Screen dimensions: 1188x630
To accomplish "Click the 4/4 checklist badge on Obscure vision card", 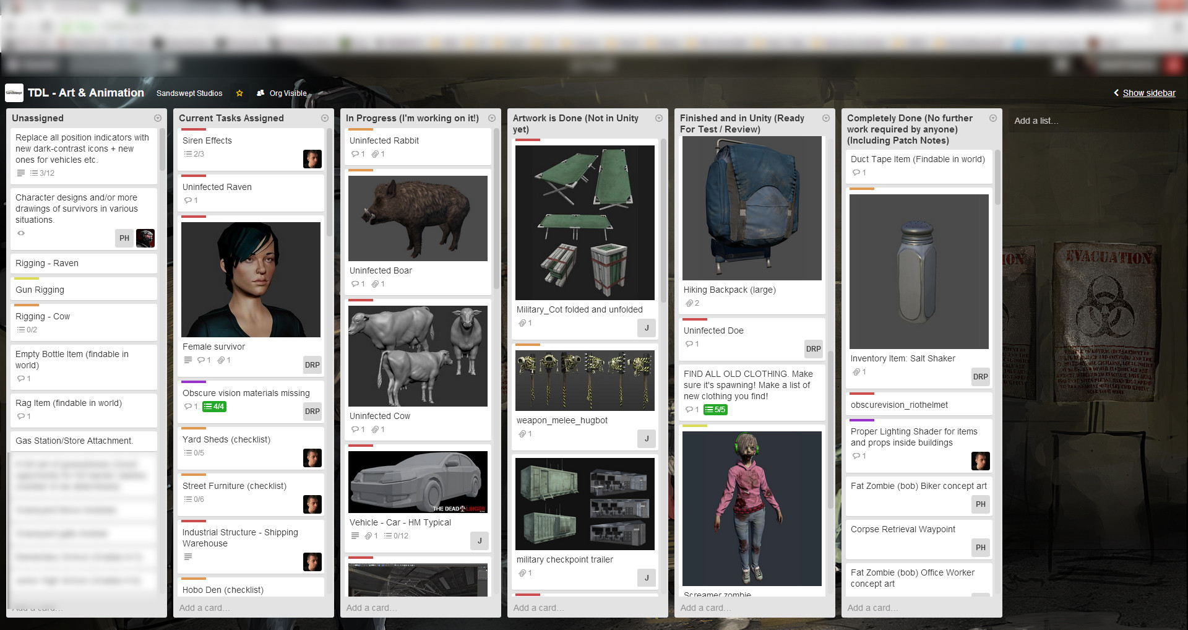I will click(x=214, y=407).
